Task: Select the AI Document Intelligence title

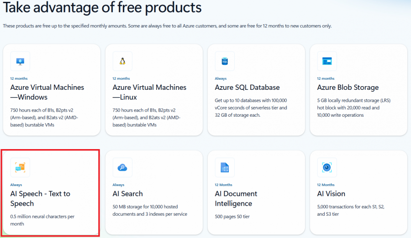Action: tap(236, 198)
